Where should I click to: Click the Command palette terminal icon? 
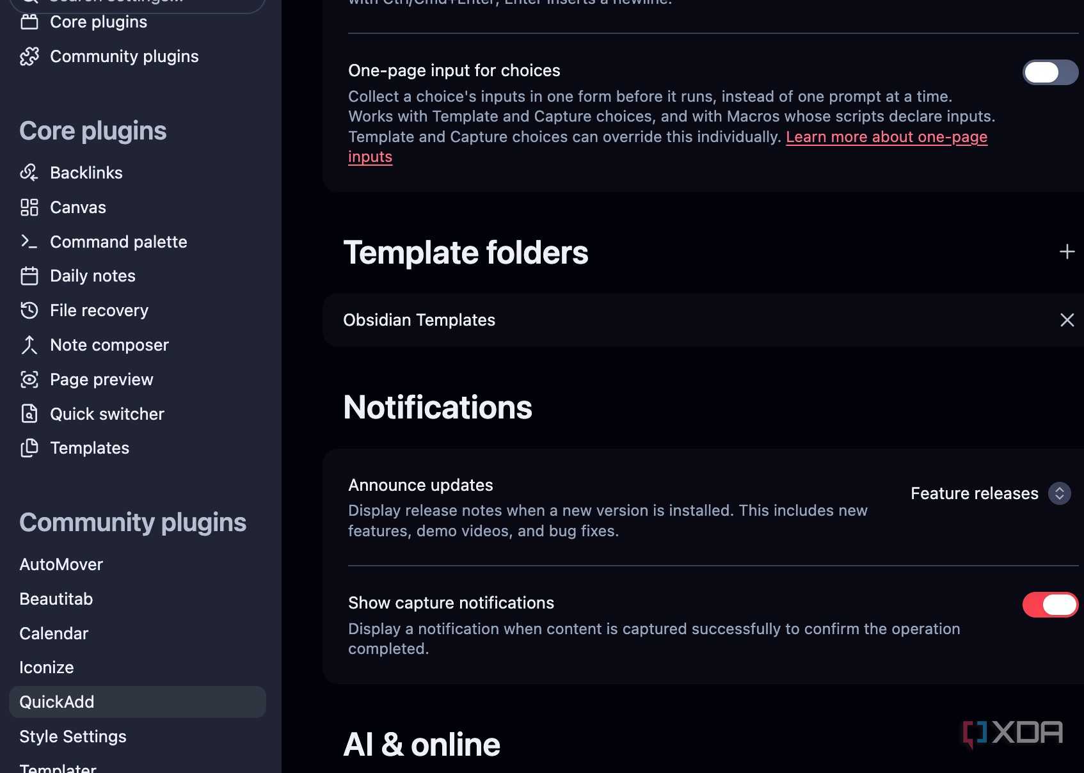tap(29, 241)
